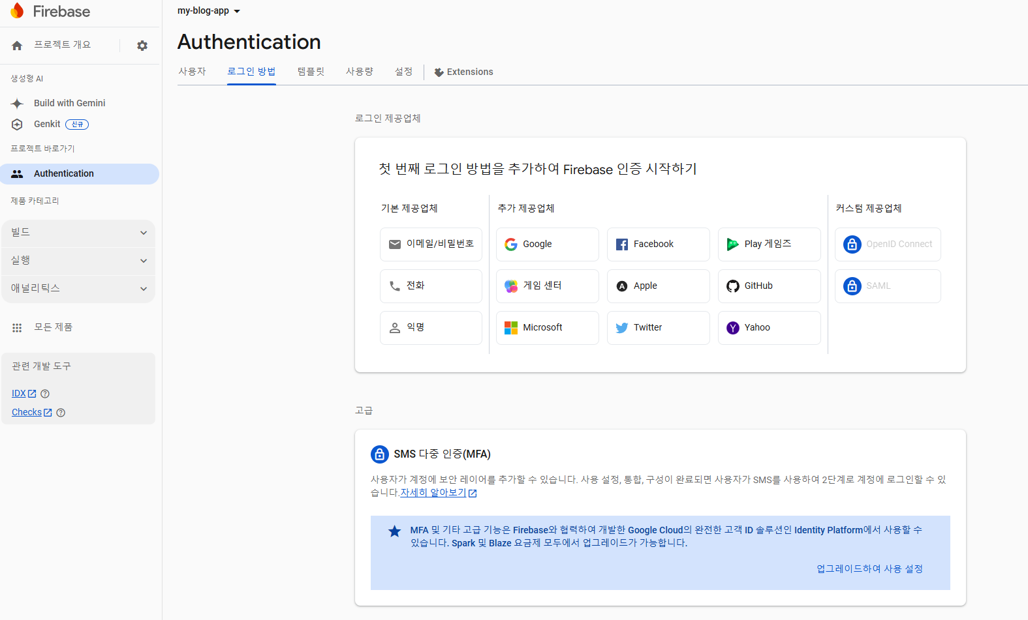1028x620 pixels.
Task: Click the Genkit hexagon icon
Action: 17,125
